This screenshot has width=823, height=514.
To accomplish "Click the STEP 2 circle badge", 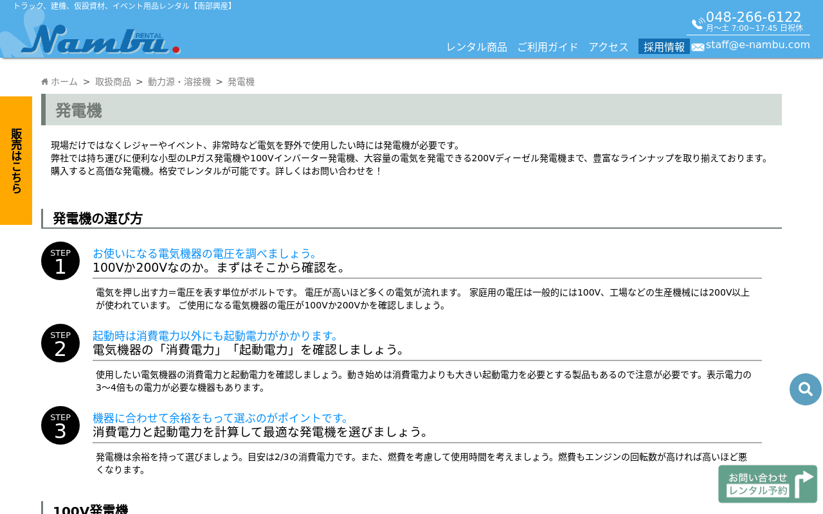I will (x=60, y=343).
